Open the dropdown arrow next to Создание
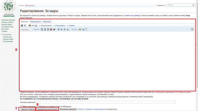 166,5
